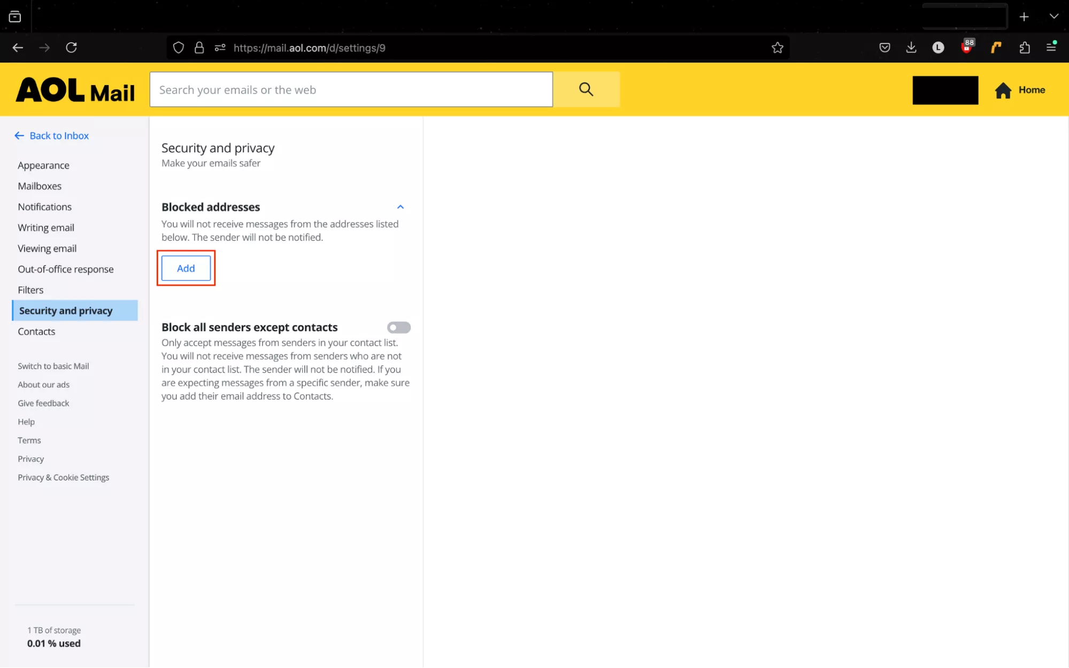Click the magnifying glass search button
This screenshot has width=1069, height=668.
tap(586, 89)
